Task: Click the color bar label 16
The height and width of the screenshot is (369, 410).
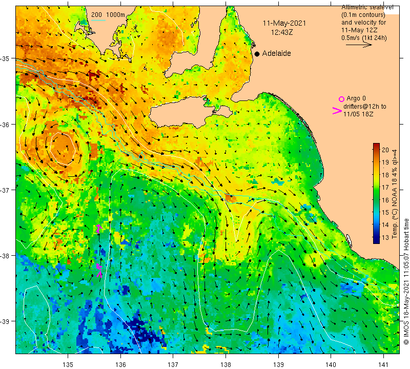Action: pos(385,200)
